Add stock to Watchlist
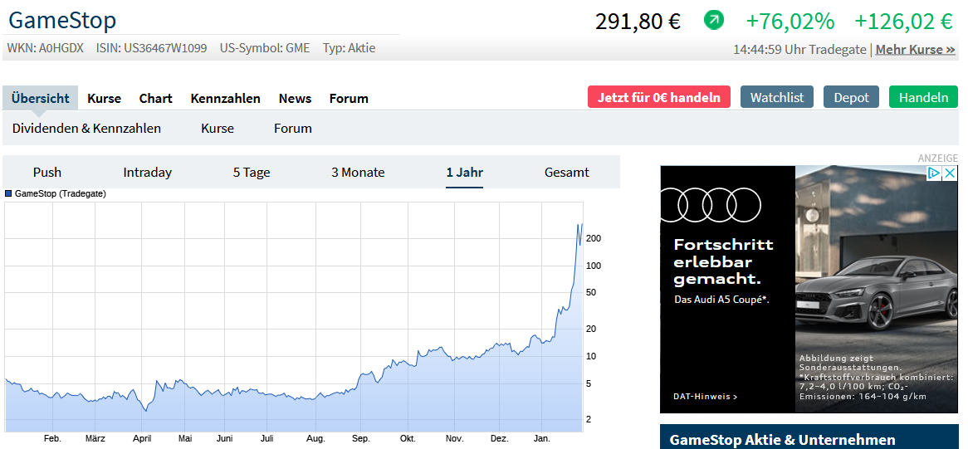This screenshot has height=449, width=968. [777, 97]
